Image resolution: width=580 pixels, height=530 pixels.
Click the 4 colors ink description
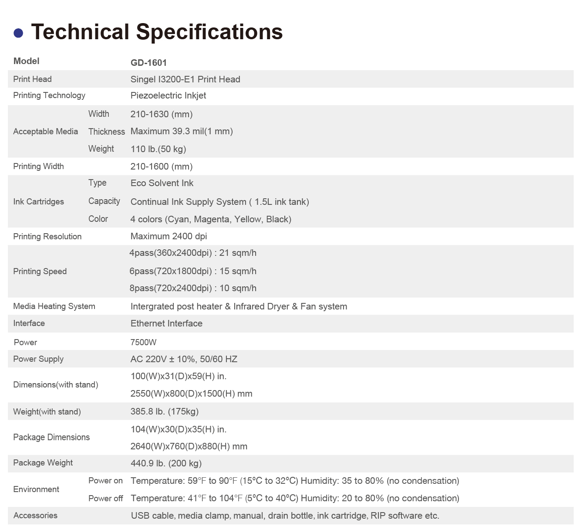211,219
